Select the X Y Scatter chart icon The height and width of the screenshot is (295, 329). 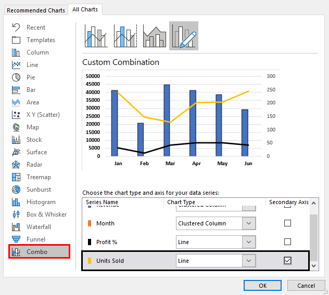[16, 115]
